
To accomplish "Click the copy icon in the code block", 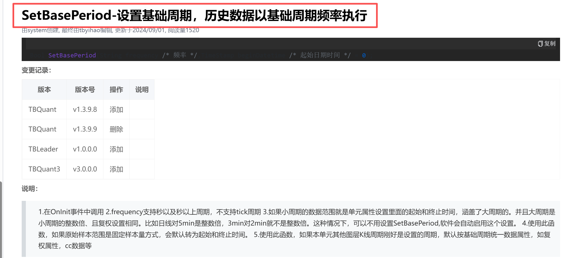I will 540,44.
